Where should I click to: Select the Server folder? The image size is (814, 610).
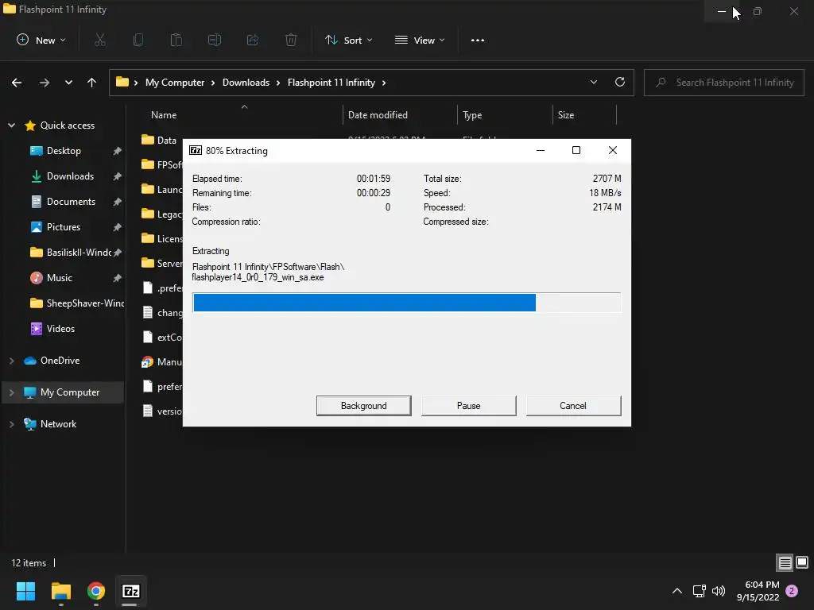(162, 264)
